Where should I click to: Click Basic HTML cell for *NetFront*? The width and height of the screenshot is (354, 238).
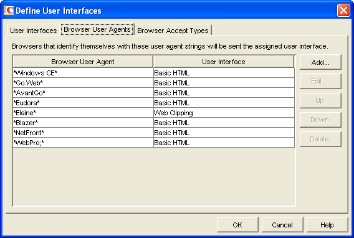click(x=224, y=133)
